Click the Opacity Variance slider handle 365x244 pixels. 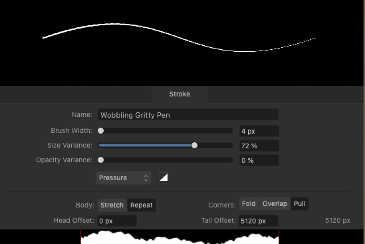(101, 160)
